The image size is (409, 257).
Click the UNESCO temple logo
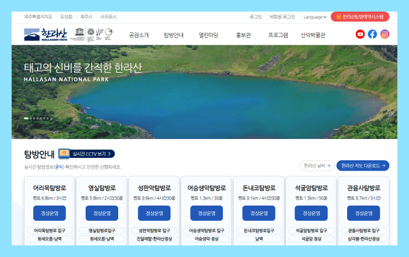80,32
